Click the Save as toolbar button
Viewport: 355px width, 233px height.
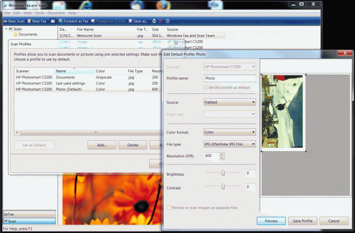(x=138, y=21)
